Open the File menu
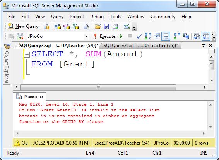 (x=12, y=17)
